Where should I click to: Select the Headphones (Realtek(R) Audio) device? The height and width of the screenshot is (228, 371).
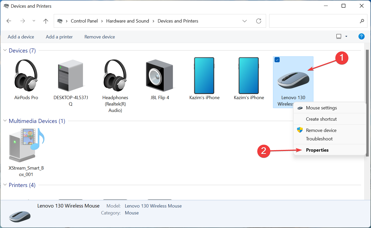coord(115,85)
